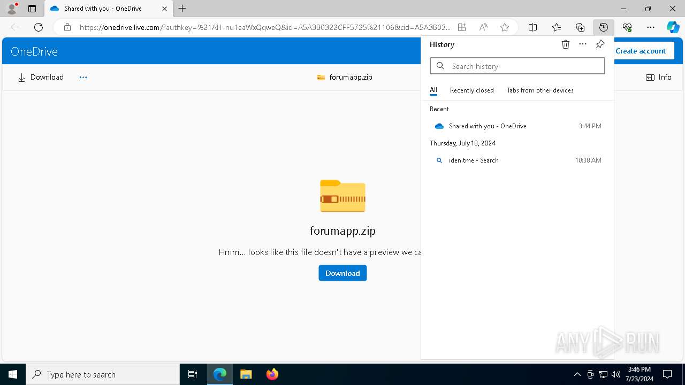Click the blue Download button
Screen dimensions: 685x385
coord(342,273)
